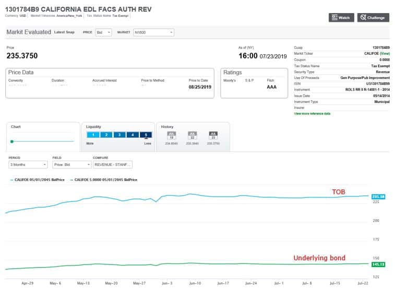
Task: Click liquidity score box 2
Action: [106, 135]
